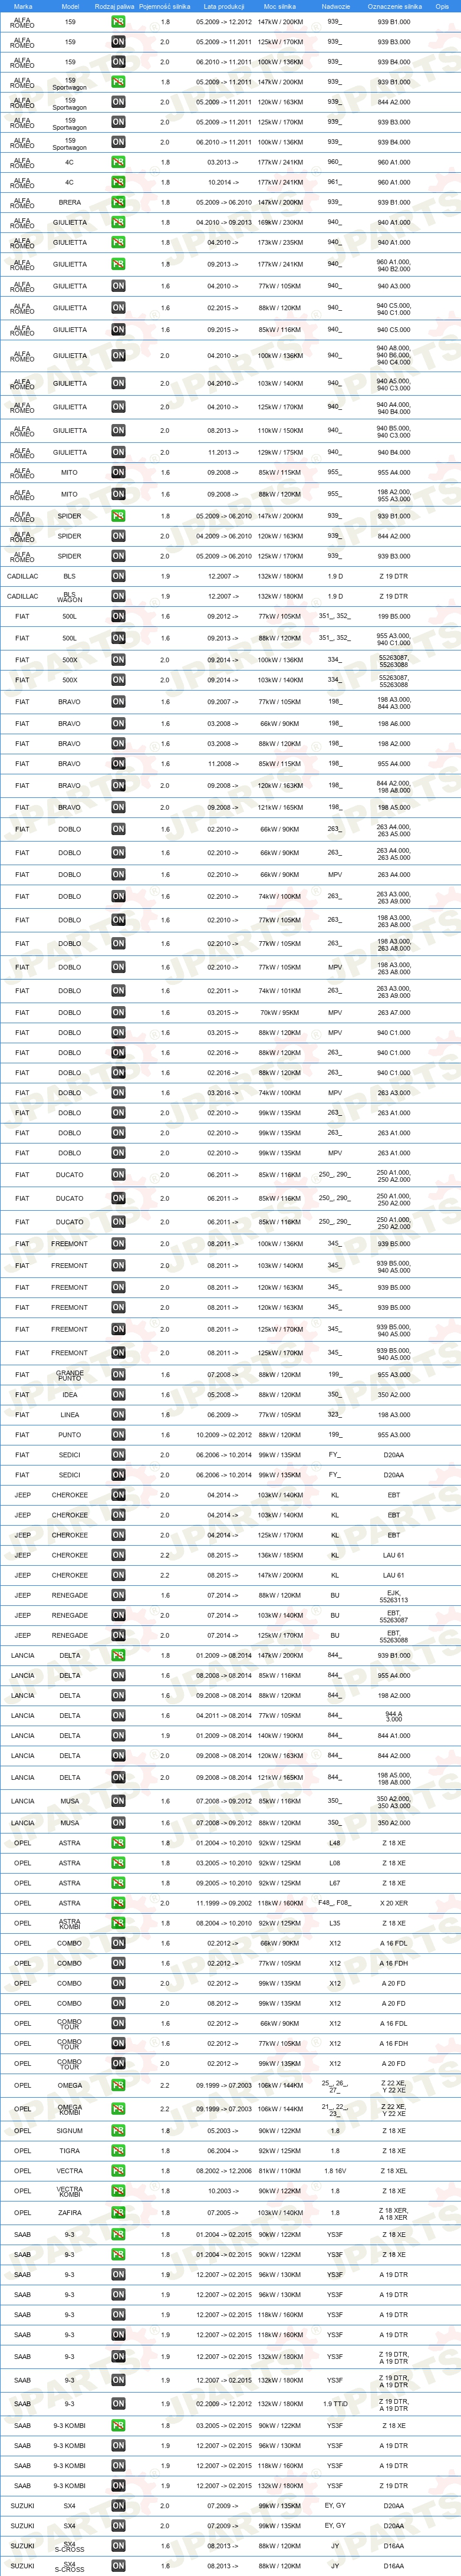Click the '198 A6.000' engine code cell
The width and height of the screenshot is (461, 2576).
[x=394, y=723]
